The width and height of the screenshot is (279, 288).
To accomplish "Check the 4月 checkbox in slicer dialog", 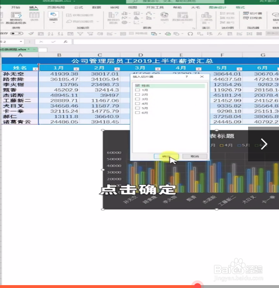I will coord(137,104).
